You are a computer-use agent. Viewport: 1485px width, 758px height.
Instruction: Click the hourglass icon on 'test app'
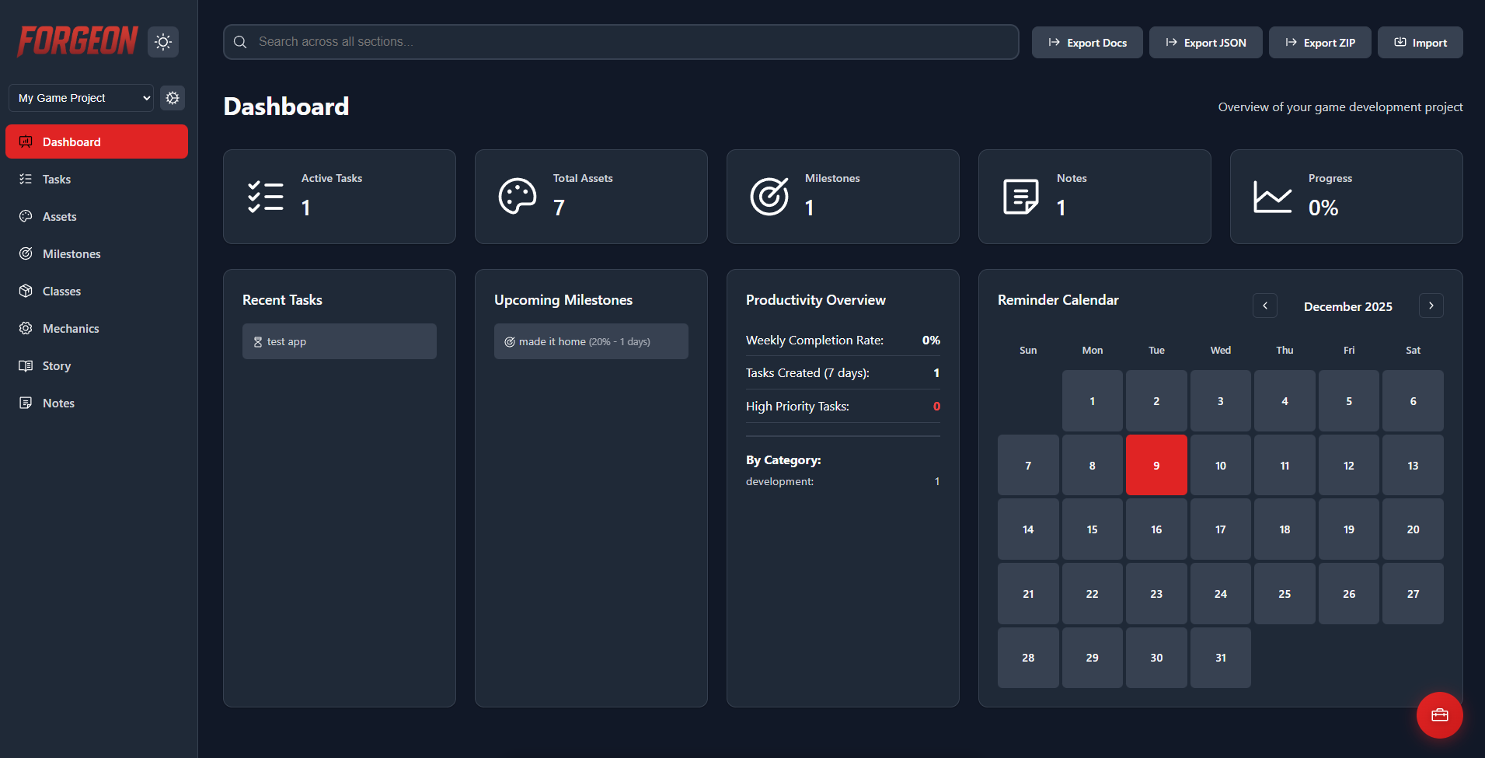pos(258,342)
